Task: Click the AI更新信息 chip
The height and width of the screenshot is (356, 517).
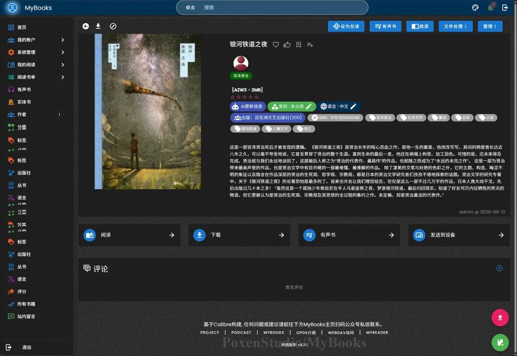Action: click(x=247, y=106)
